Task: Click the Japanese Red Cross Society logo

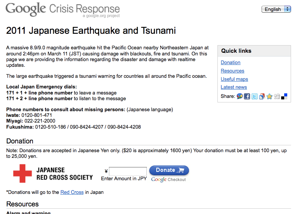Action: point(53,174)
